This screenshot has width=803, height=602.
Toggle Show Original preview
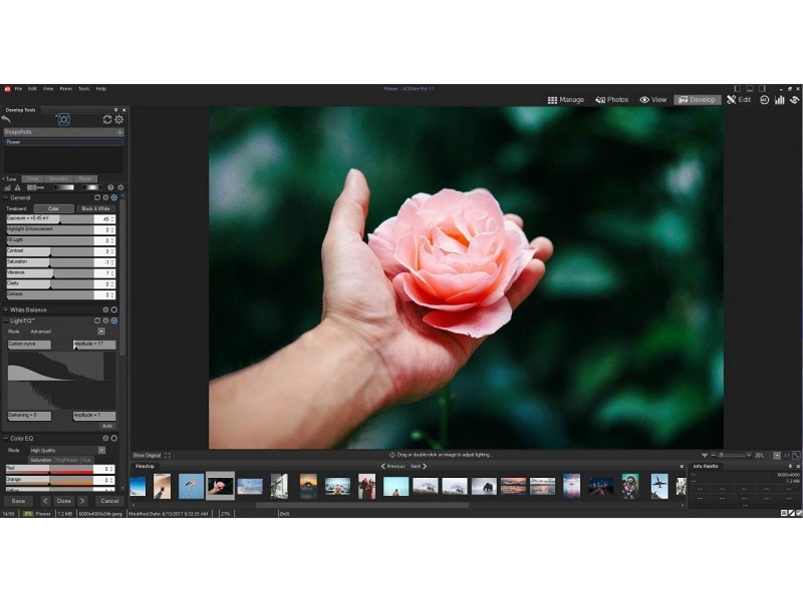tap(147, 455)
